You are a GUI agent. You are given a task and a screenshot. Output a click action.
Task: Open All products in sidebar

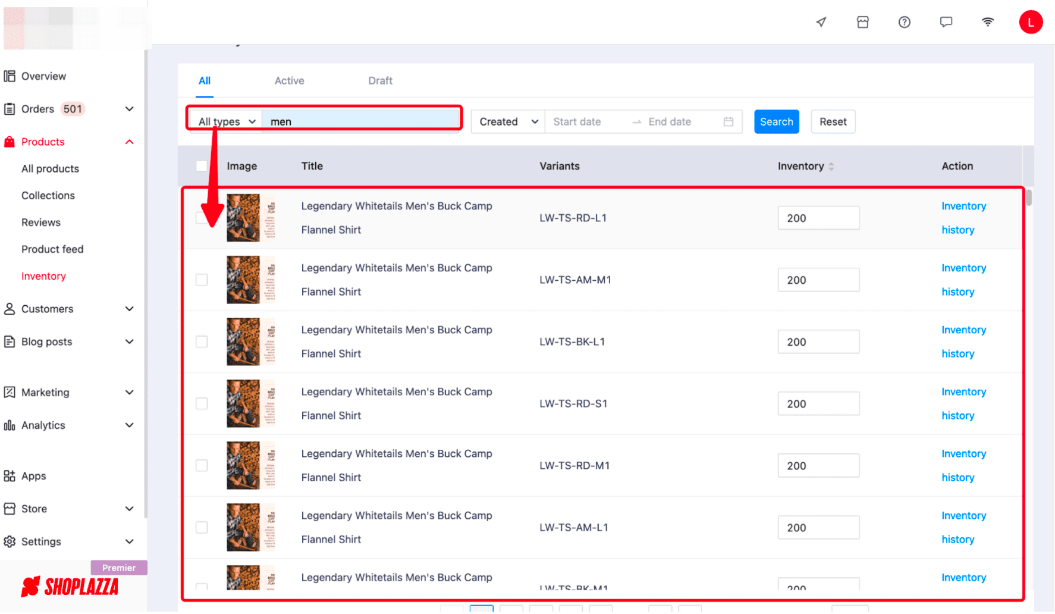pyautogui.click(x=50, y=168)
